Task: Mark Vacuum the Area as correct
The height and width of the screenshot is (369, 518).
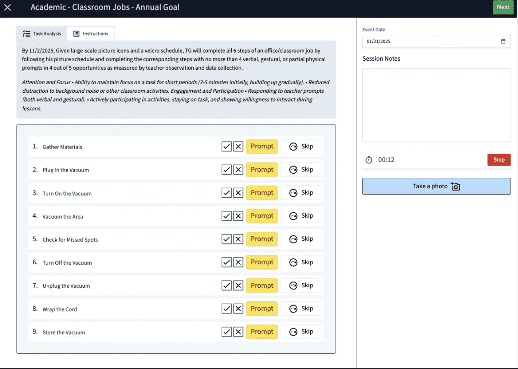Action: [227, 216]
